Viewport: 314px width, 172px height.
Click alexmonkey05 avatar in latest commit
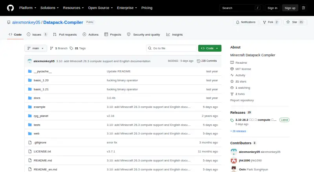(30, 61)
